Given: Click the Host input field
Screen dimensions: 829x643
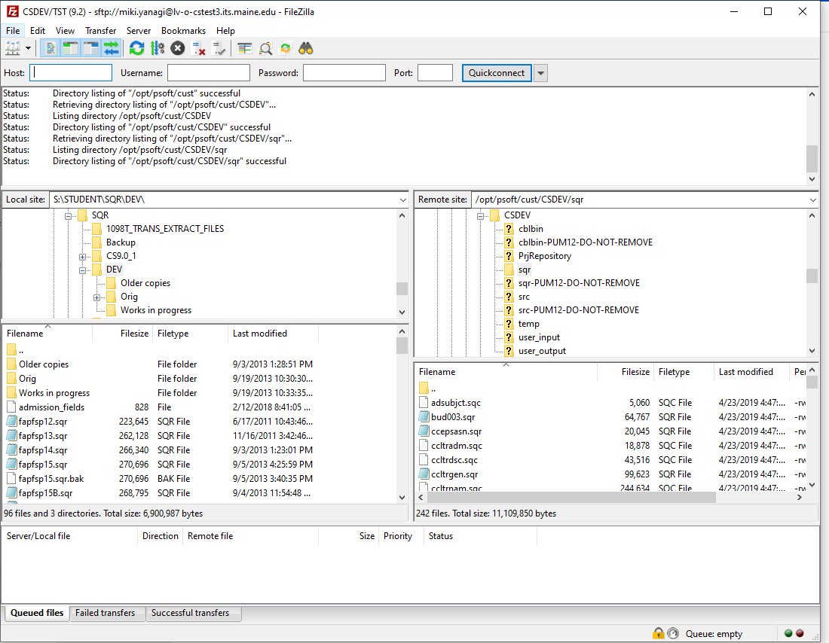Looking at the screenshot, I should coord(71,73).
